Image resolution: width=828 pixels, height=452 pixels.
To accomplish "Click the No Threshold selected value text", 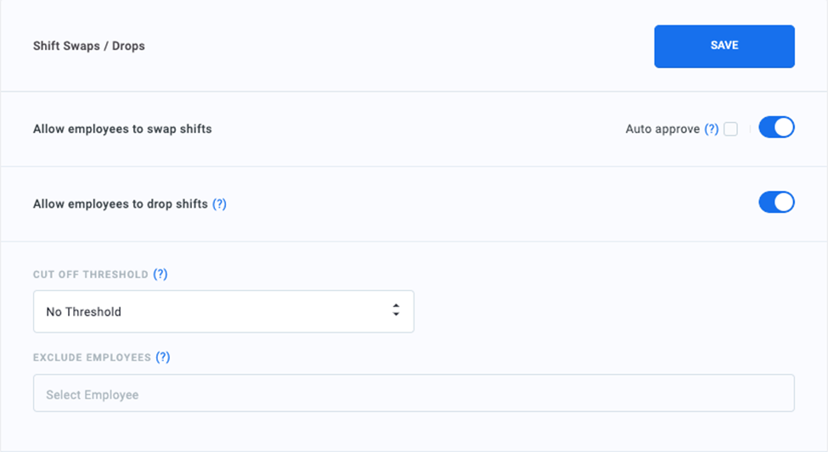I will pos(84,312).
